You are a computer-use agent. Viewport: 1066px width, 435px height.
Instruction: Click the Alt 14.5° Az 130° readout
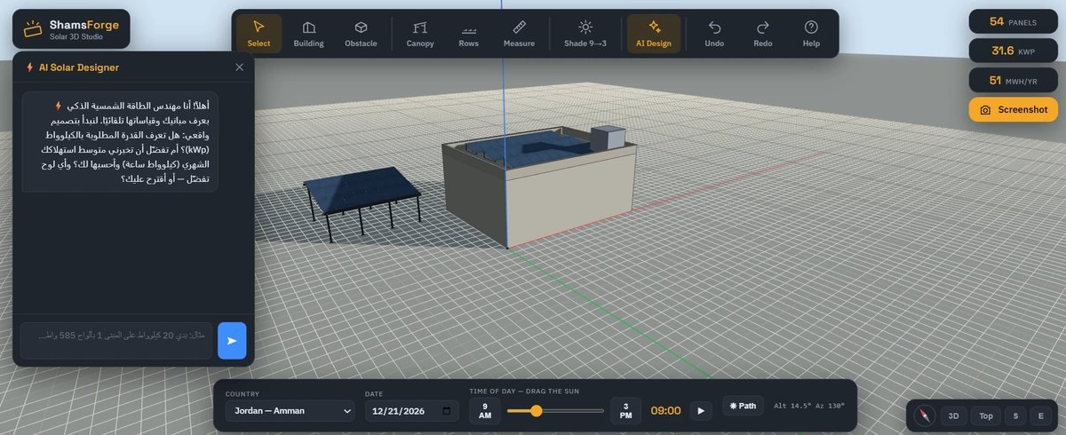[x=809, y=406]
